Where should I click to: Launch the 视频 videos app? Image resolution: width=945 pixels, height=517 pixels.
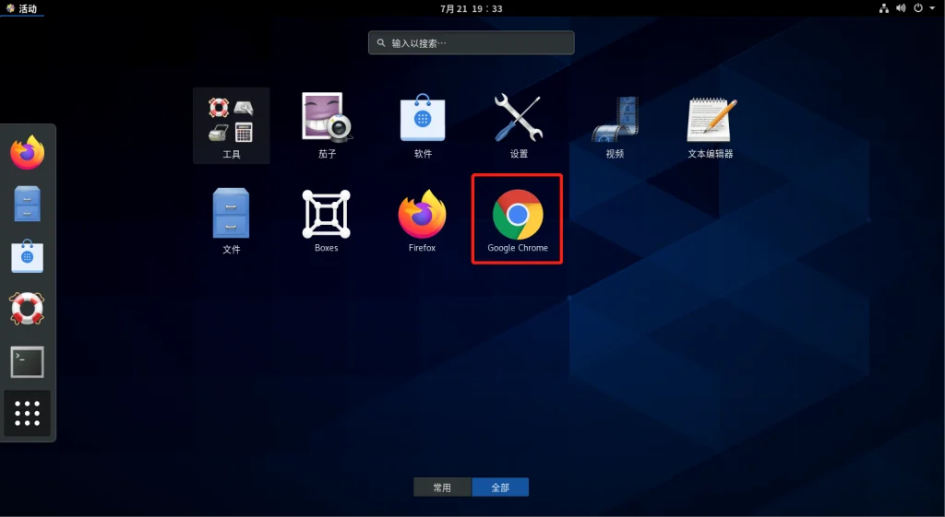point(614,125)
